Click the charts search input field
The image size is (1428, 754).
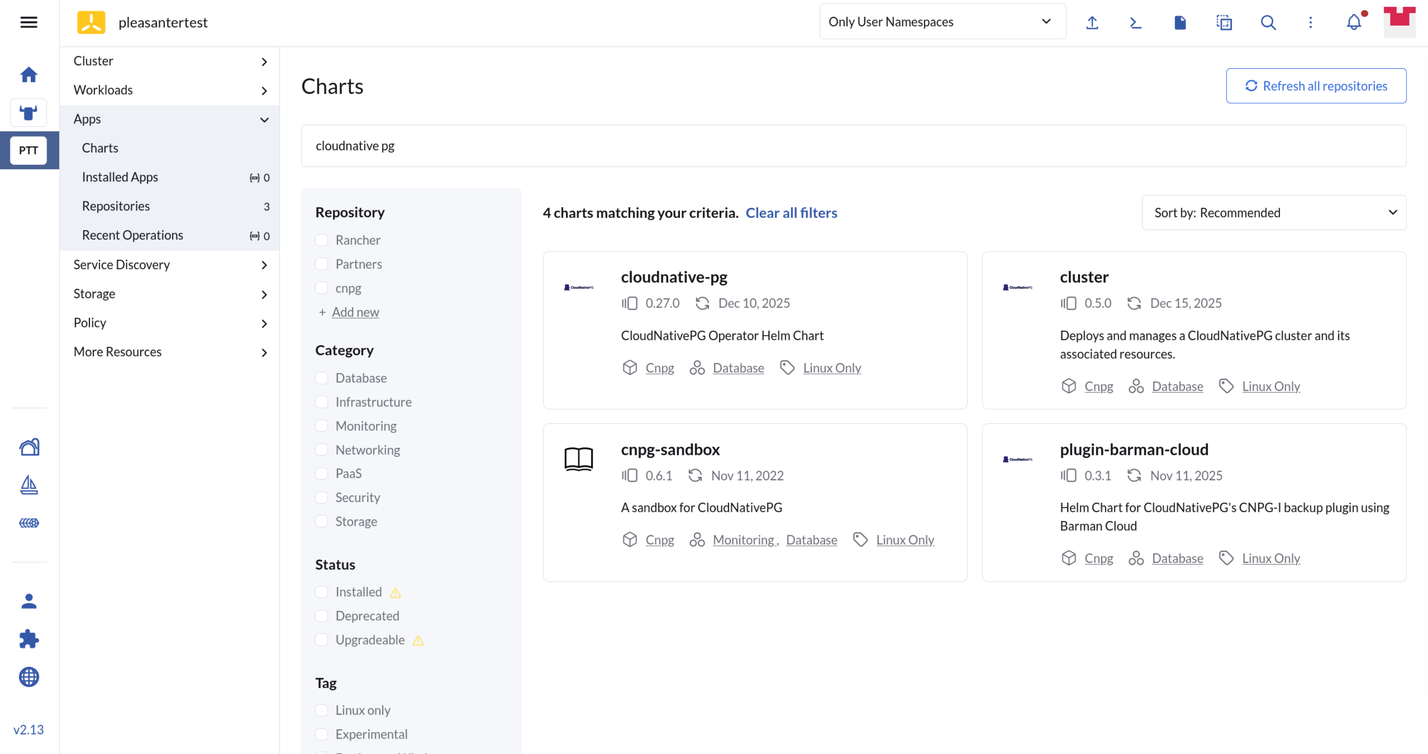853,146
